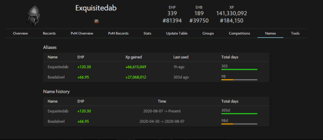Select the Names tab
The width and height of the screenshot is (323, 140).
[x=270, y=33]
